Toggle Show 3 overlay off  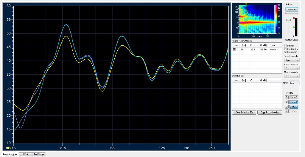(293, 107)
